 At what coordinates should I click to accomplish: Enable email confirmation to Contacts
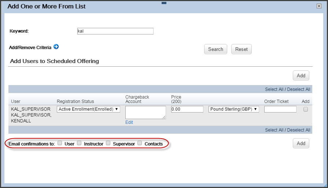tap(140, 143)
